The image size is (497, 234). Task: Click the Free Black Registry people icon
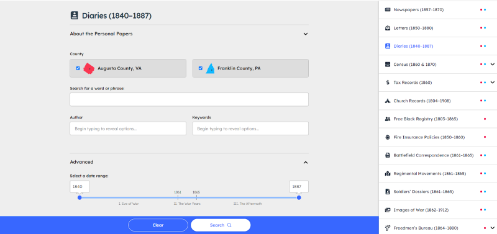click(x=387, y=119)
